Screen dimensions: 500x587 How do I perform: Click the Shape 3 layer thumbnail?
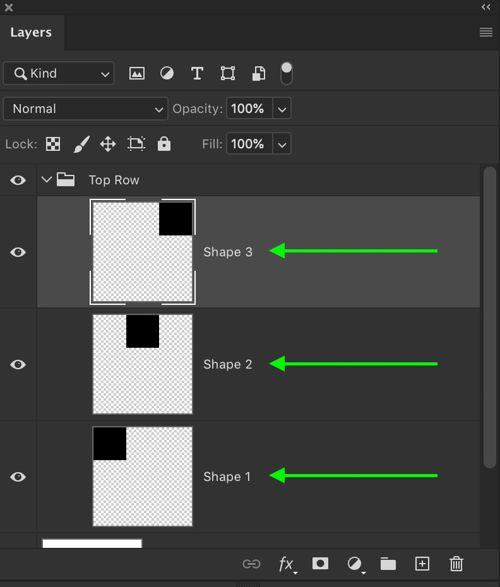(x=143, y=252)
